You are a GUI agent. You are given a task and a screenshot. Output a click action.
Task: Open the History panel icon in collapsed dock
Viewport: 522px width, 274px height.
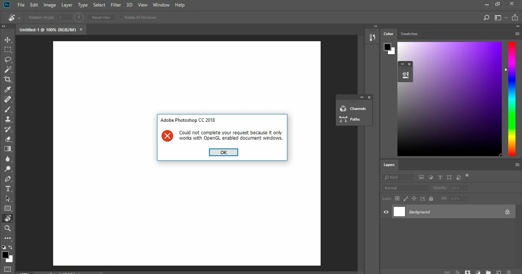[372, 37]
